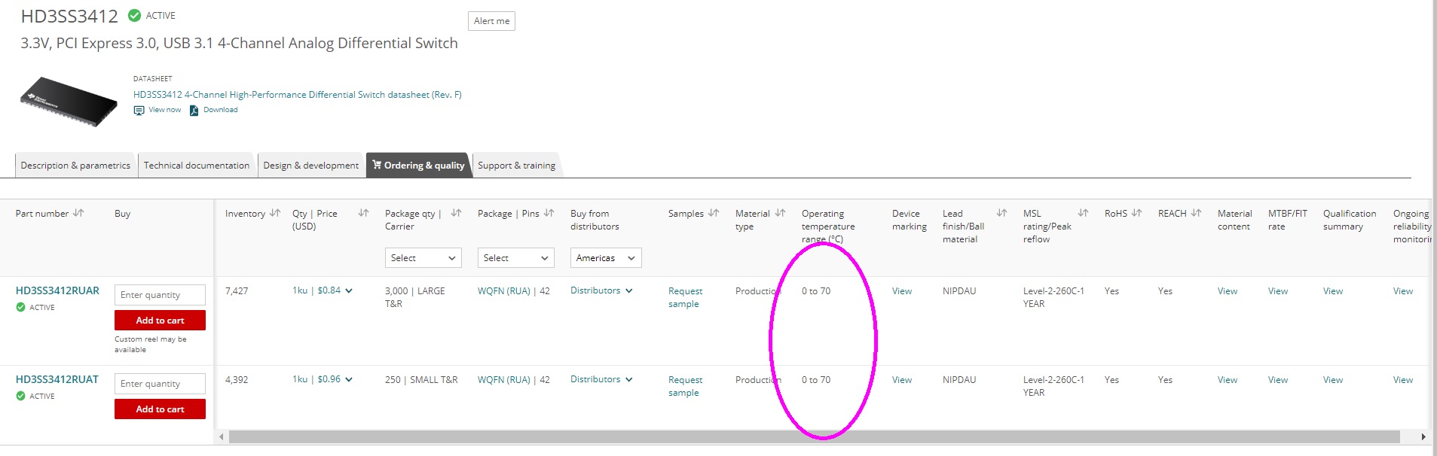This screenshot has width=1437, height=456.
Task: Open the HD3SS3412 datasheet Rev. F link
Action: pos(298,95)
